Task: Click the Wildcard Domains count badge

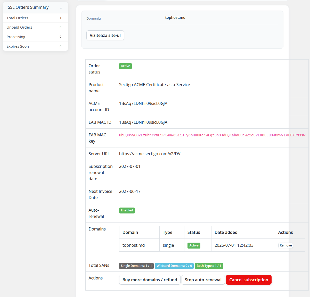Action: pos(174,266)
